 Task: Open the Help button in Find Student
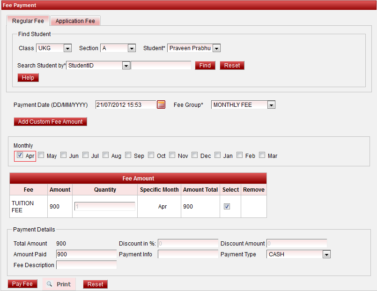28,78
